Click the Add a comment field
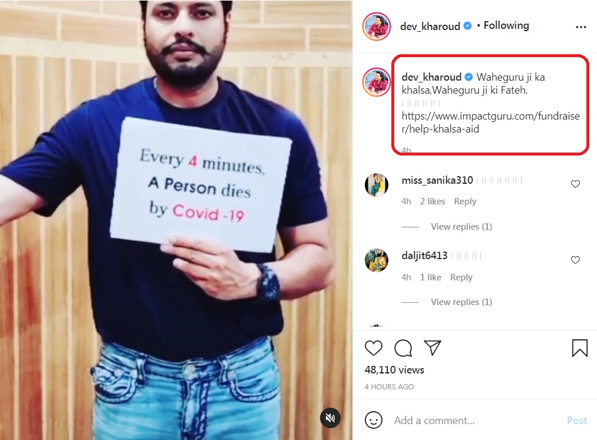Viewport: 597px width, 440px height. [471, 421]
